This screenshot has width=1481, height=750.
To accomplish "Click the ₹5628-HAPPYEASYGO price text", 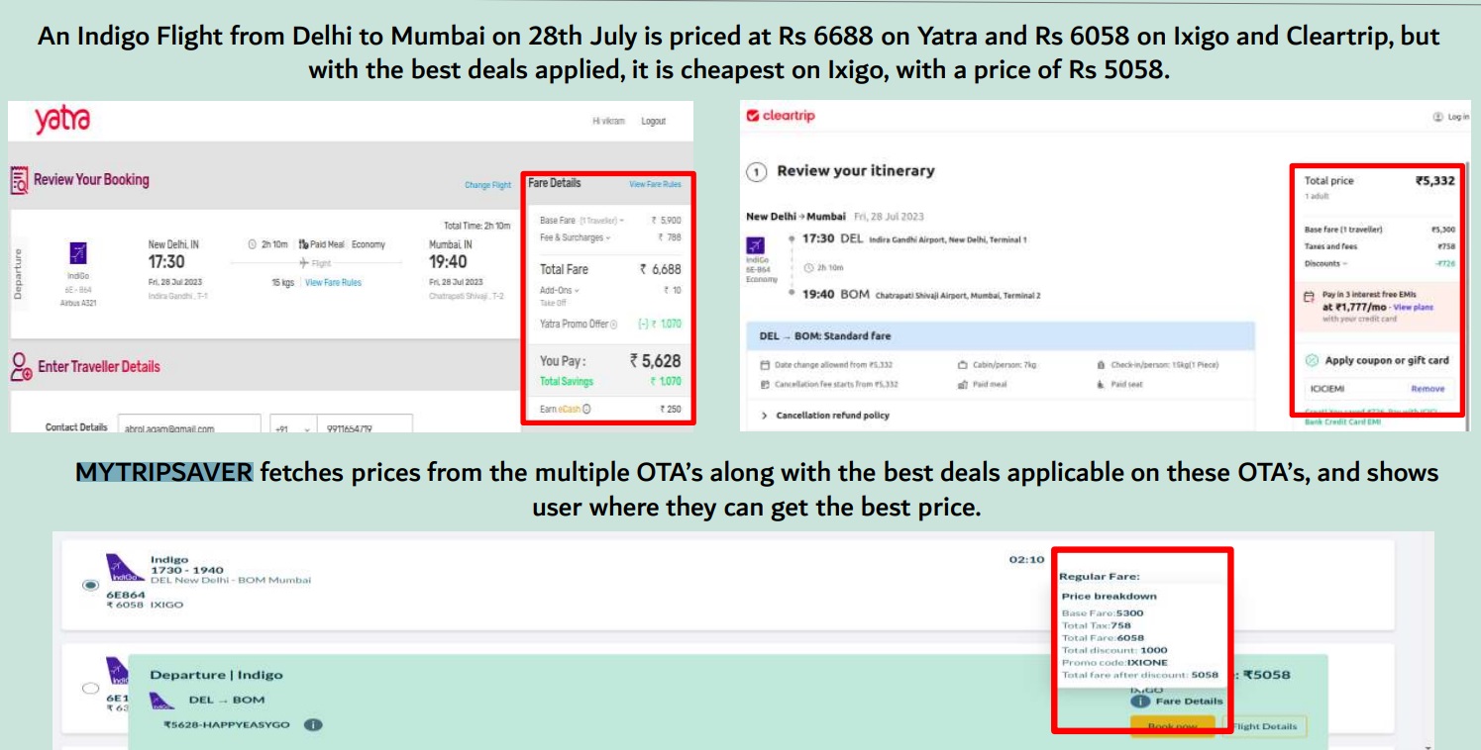I will [226, 725].
